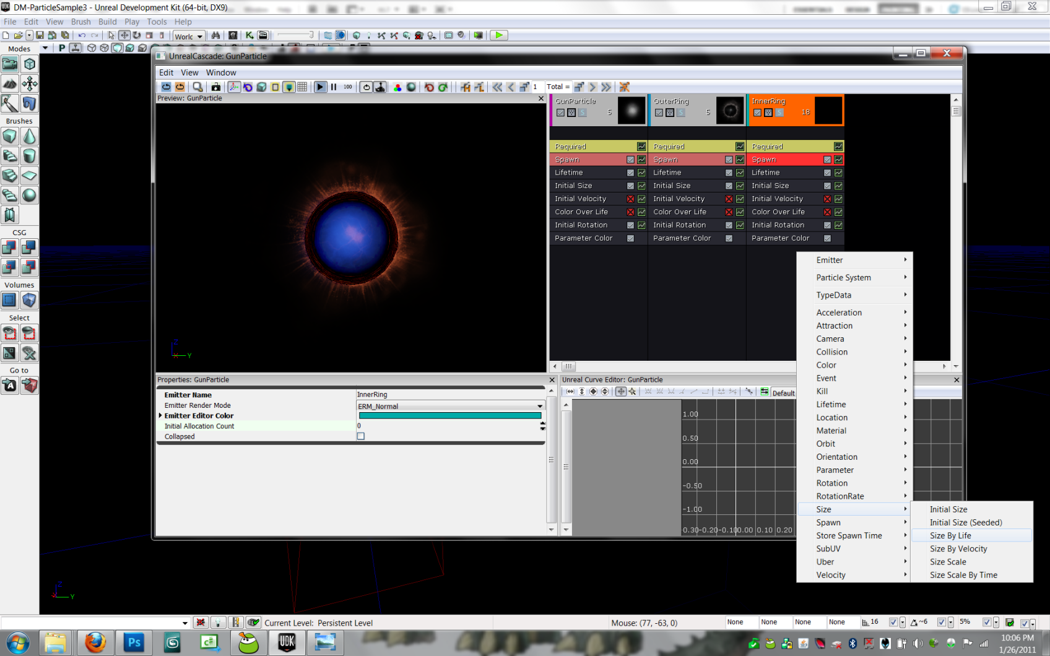Select Camera mode icon in Modes panel
The width and height of the screenshot is (1050, 656).
tap(10, 64)
